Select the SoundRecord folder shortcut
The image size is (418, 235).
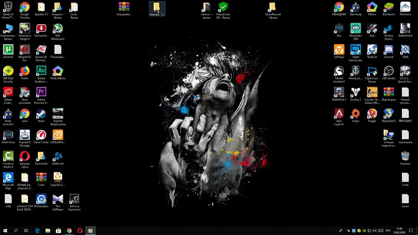pyautogui.click(x=273, y=10)
